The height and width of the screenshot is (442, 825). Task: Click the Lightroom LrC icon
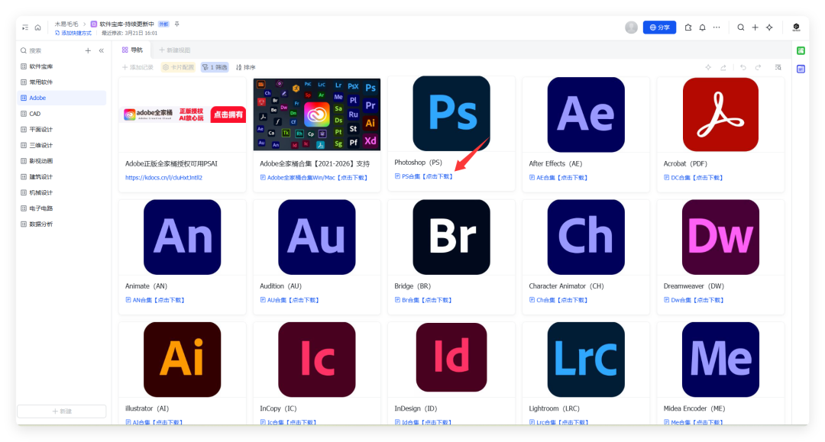586,360
